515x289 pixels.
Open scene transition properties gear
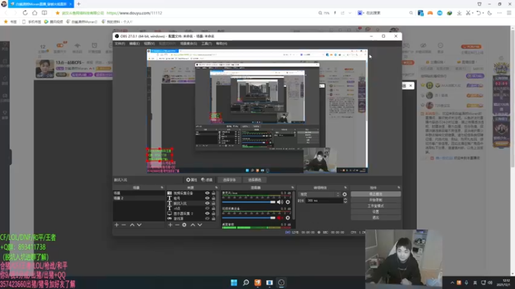[344, 195]
